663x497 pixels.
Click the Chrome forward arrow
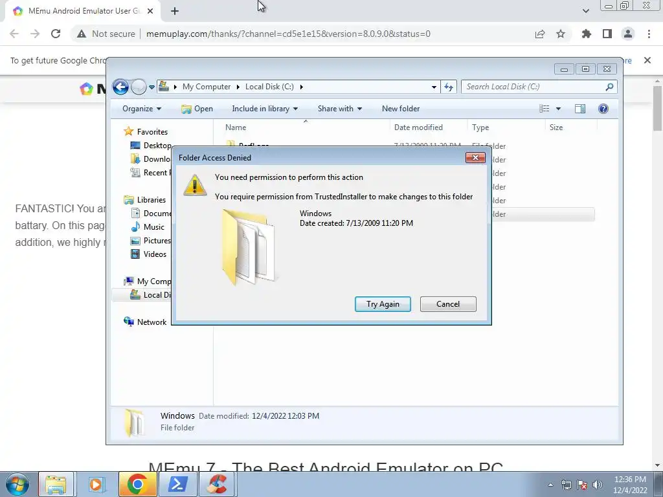[x=35, y=34]
